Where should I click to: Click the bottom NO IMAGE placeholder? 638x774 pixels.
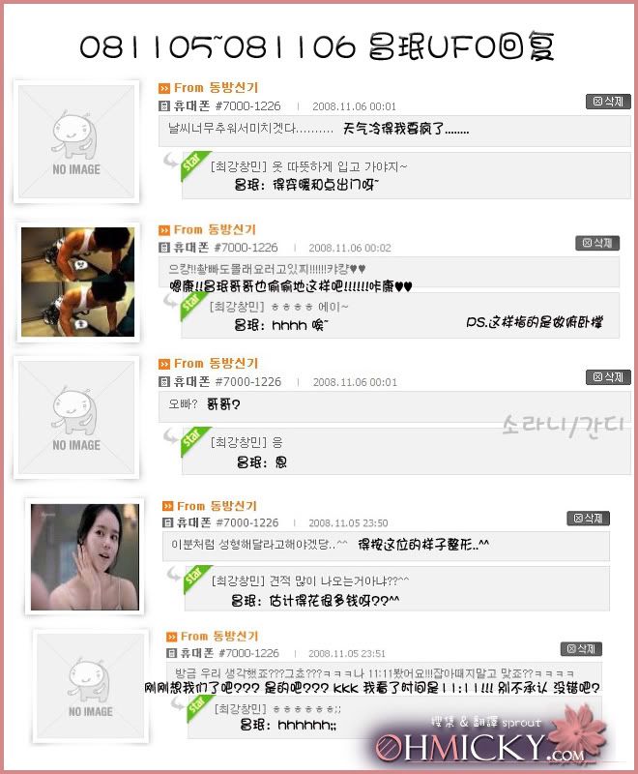click(91, 686)
